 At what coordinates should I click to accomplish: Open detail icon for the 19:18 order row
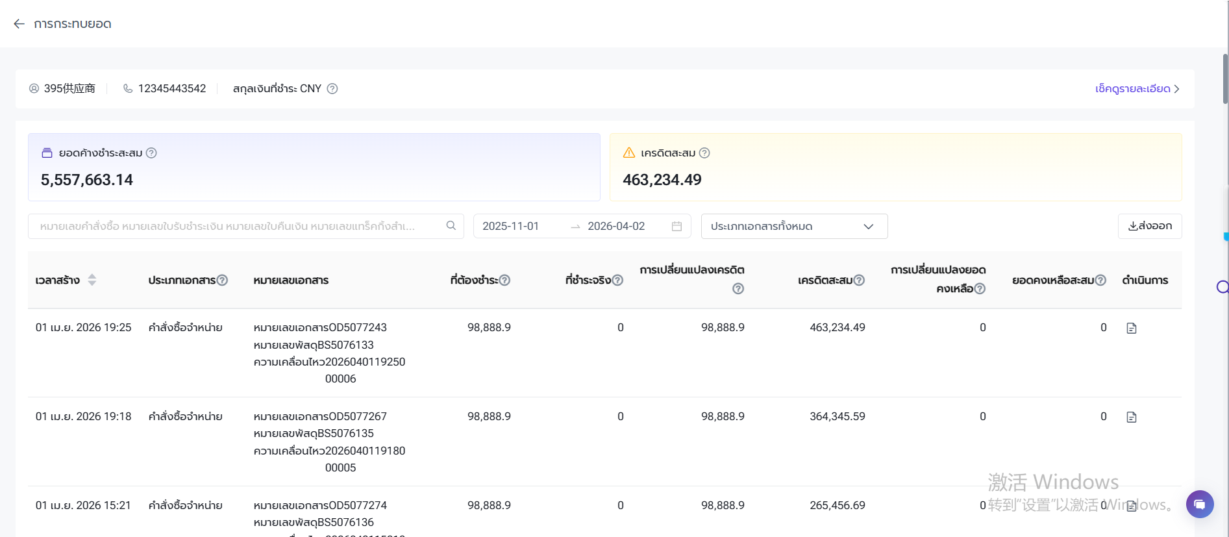[x=1131, y=418]
